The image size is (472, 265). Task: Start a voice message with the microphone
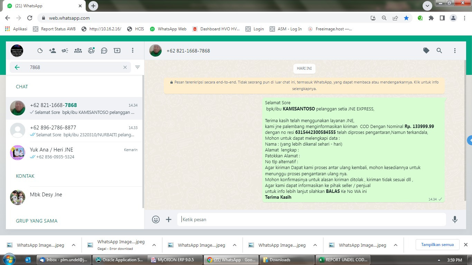coord(455,219)
